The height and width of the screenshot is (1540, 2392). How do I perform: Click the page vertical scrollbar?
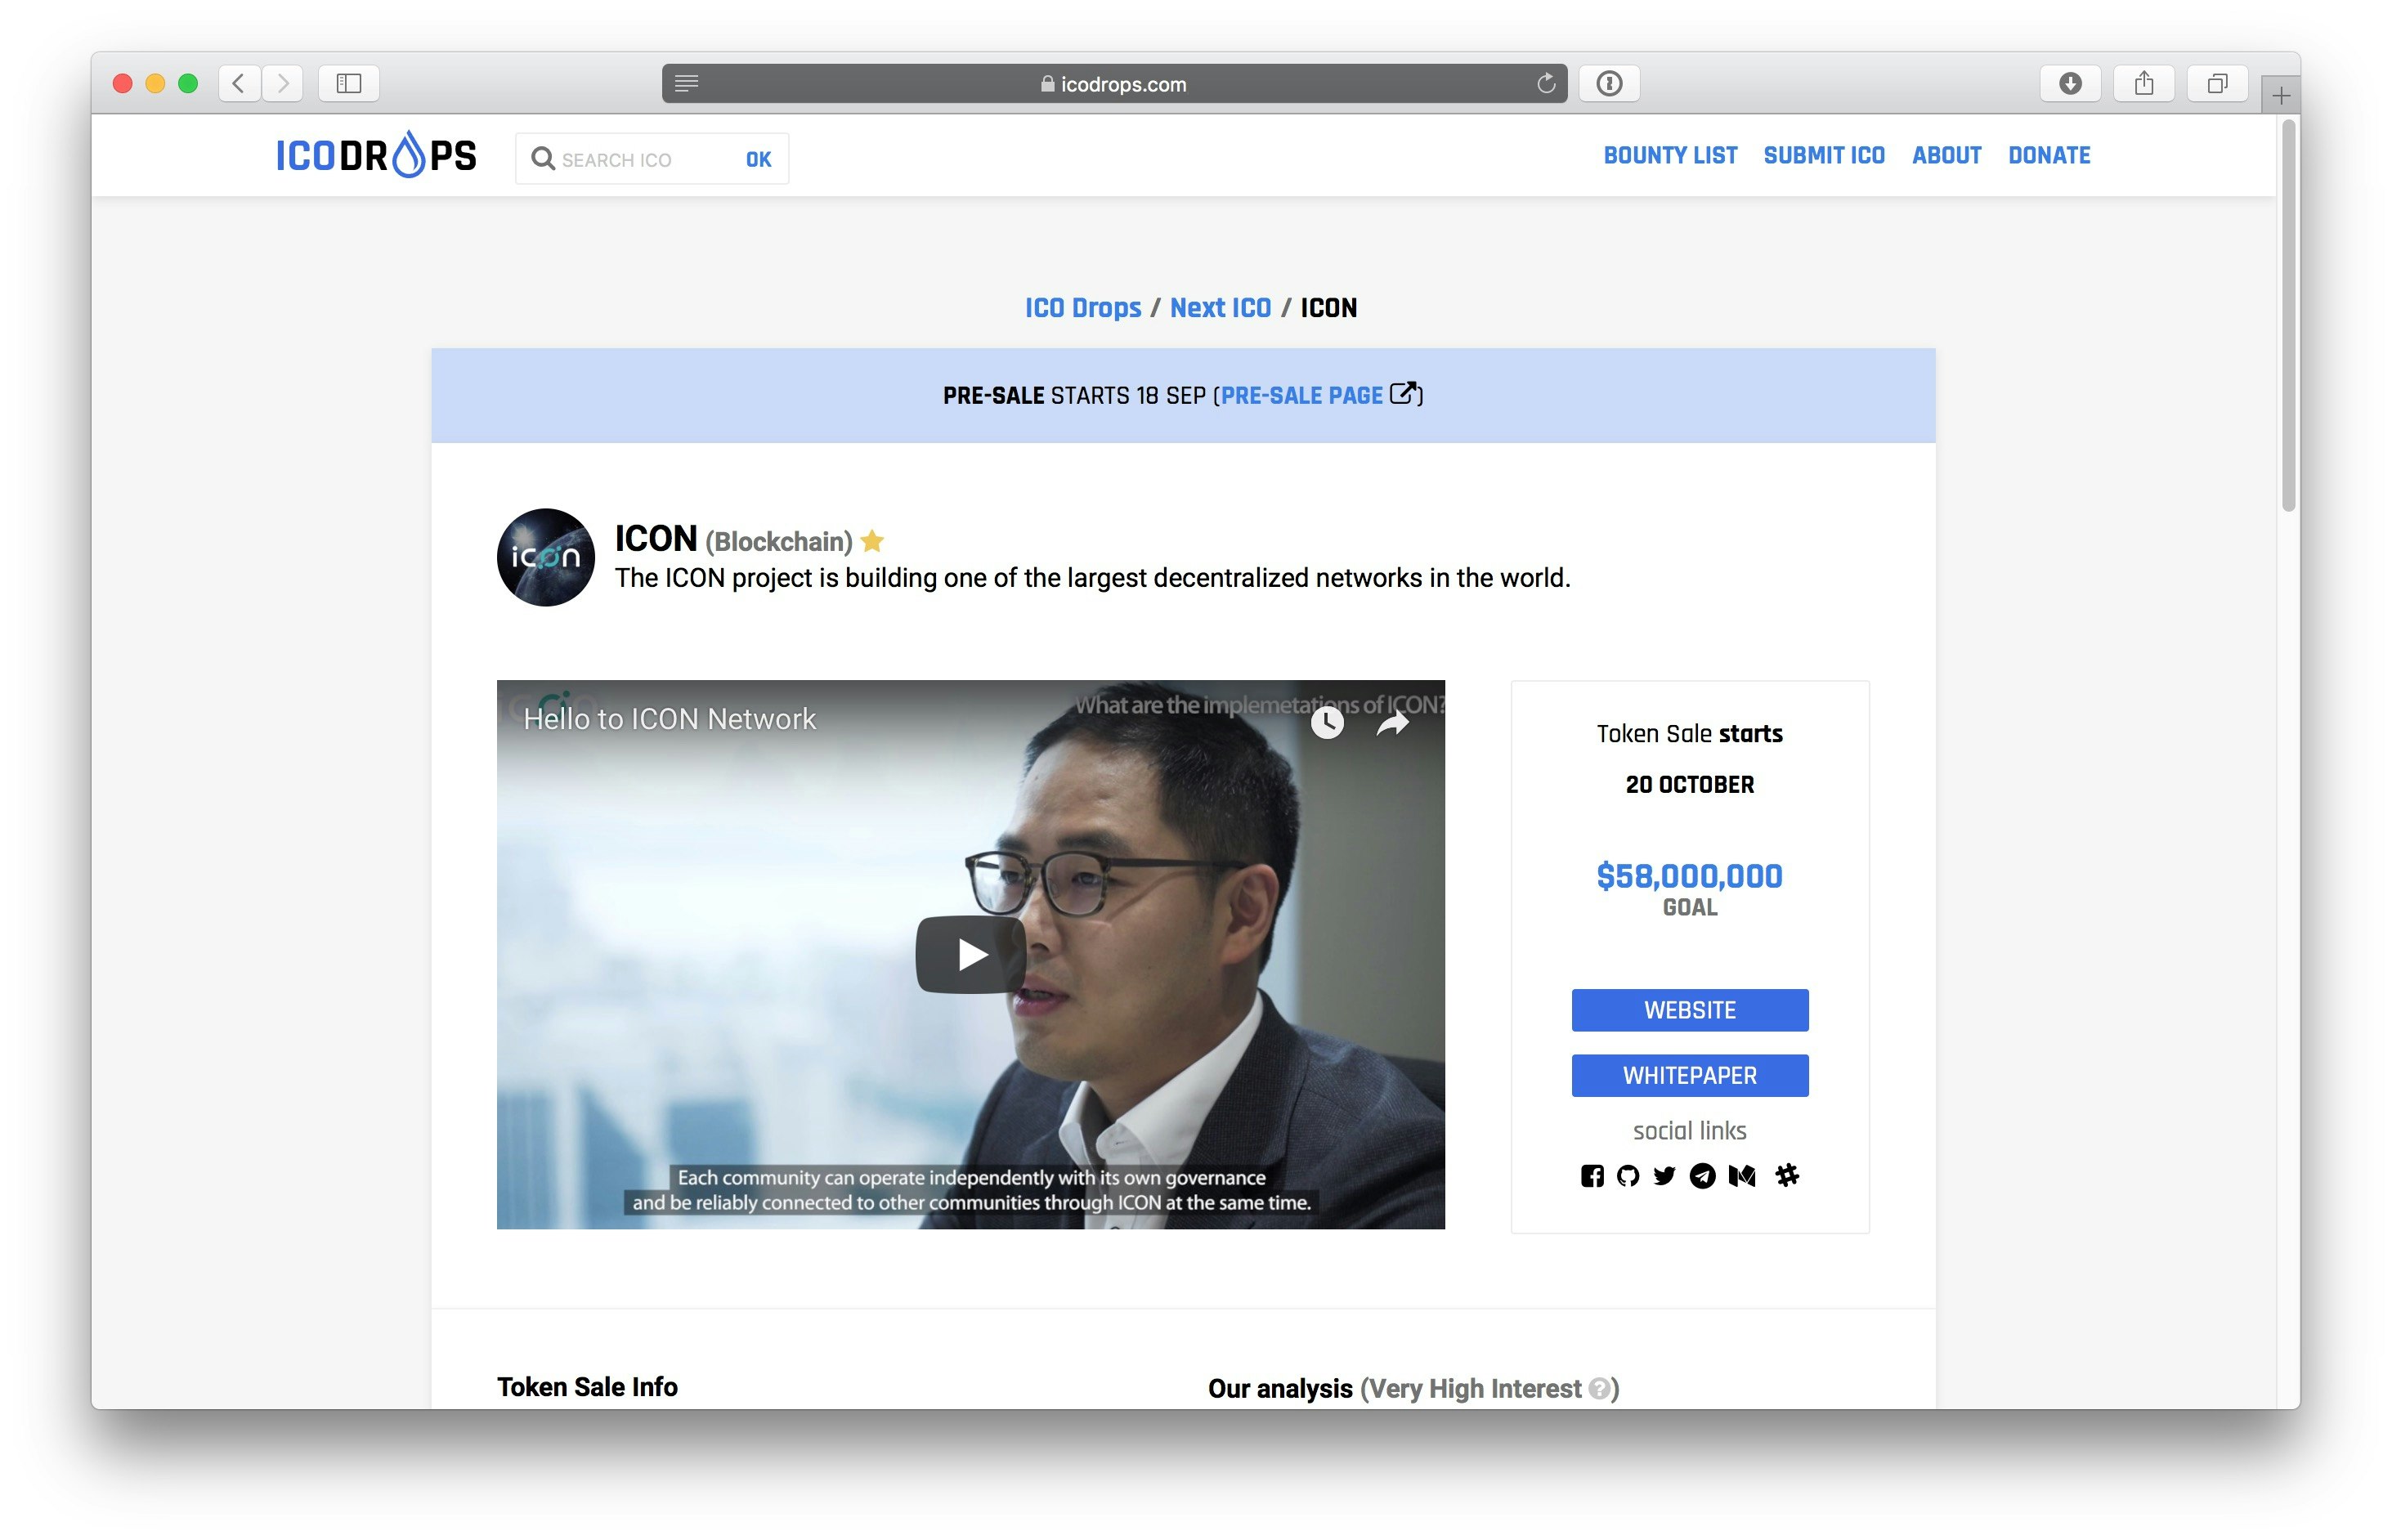(x=2288, y=317)
